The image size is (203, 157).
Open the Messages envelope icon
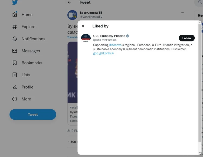pos(15,51)
